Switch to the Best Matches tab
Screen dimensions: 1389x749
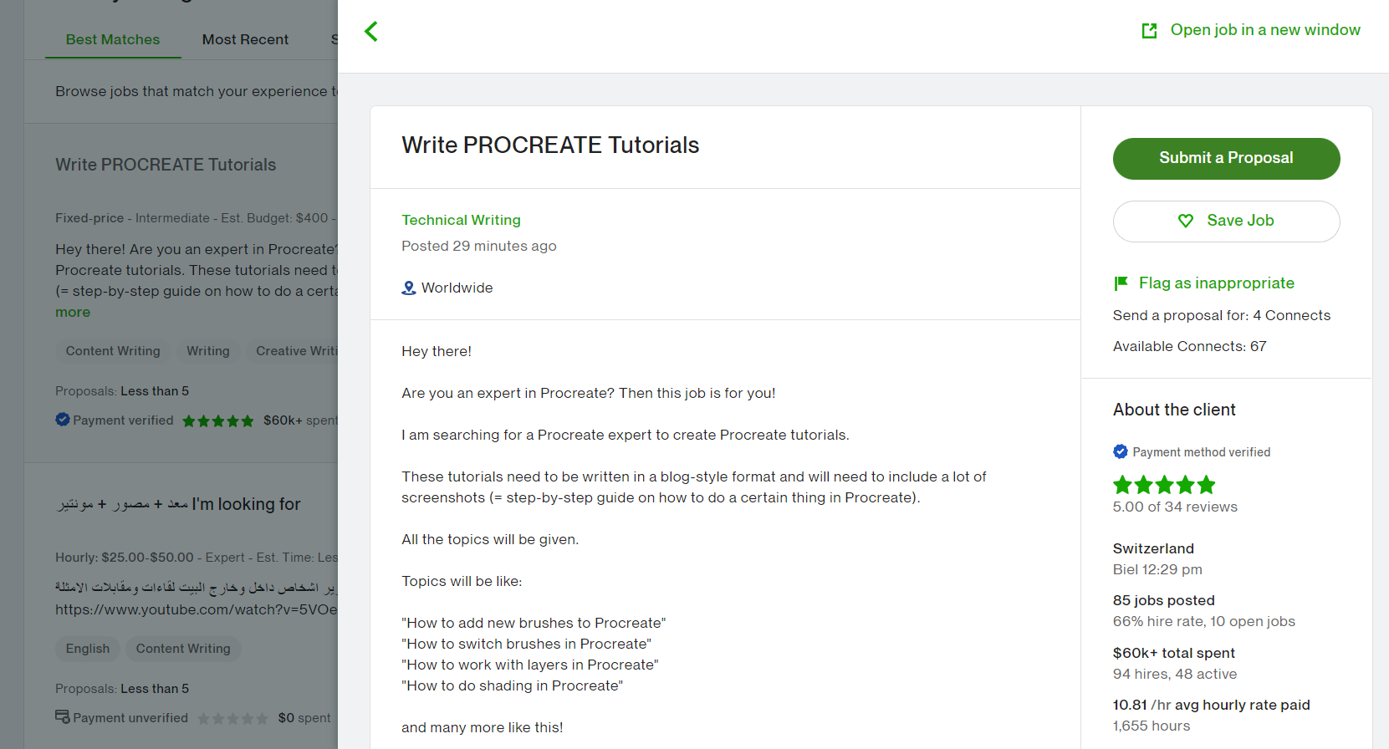[x=113, y=39]
